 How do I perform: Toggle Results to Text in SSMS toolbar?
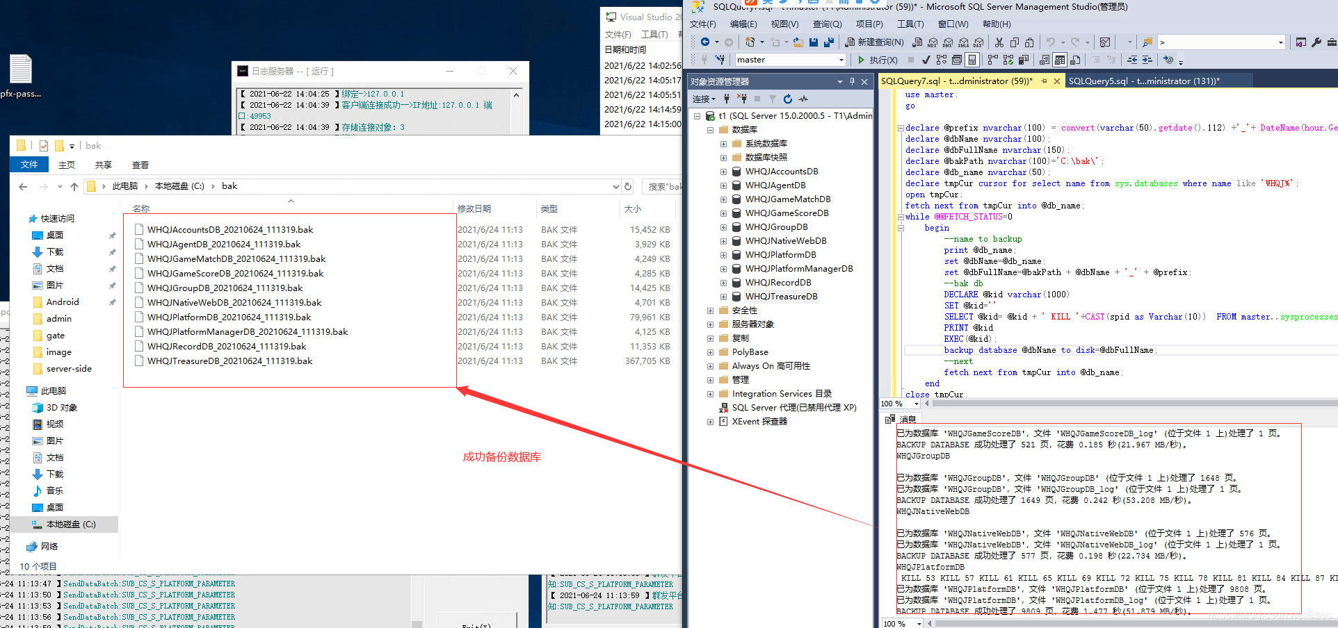pos(1045,60)
